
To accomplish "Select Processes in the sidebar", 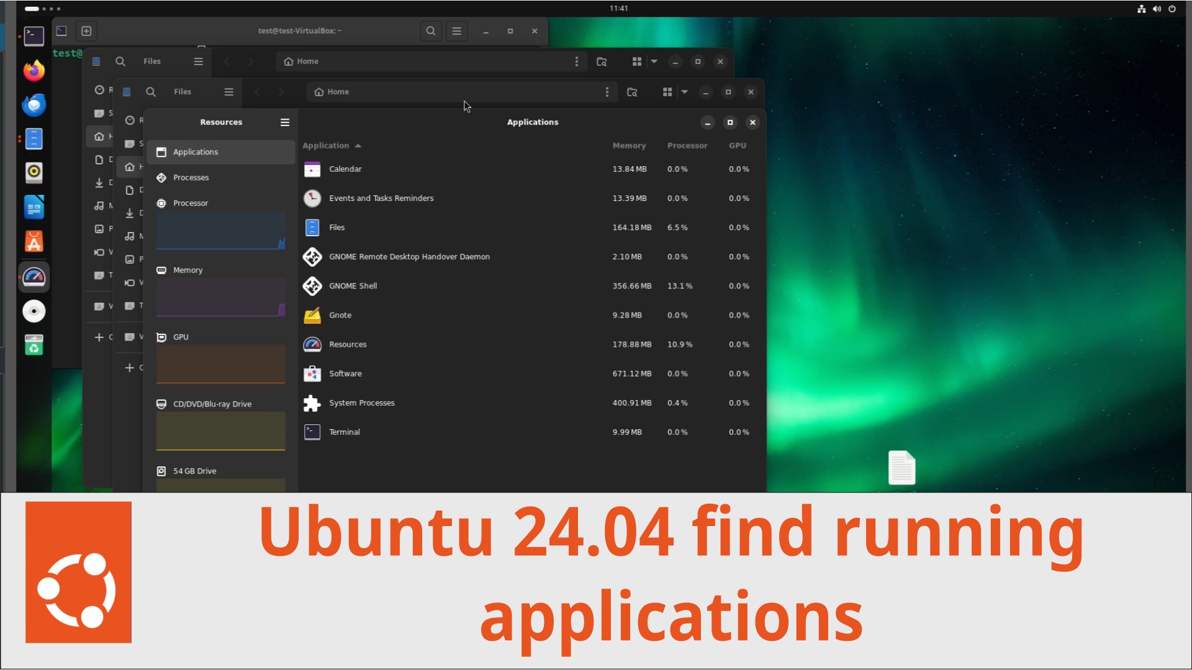I will point(191,177).
